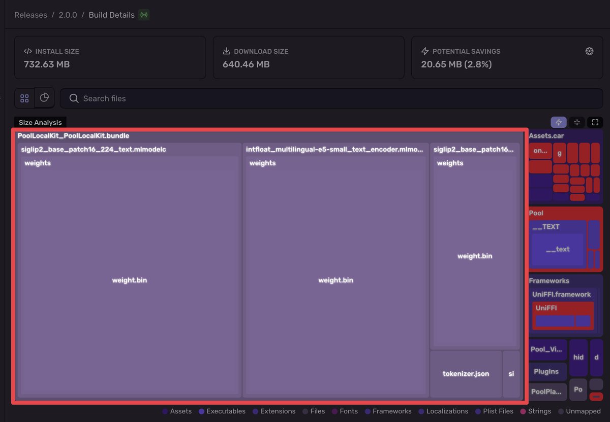Select the Frameworks treemap header
610x422 pixels.
(x=549, y=280)
